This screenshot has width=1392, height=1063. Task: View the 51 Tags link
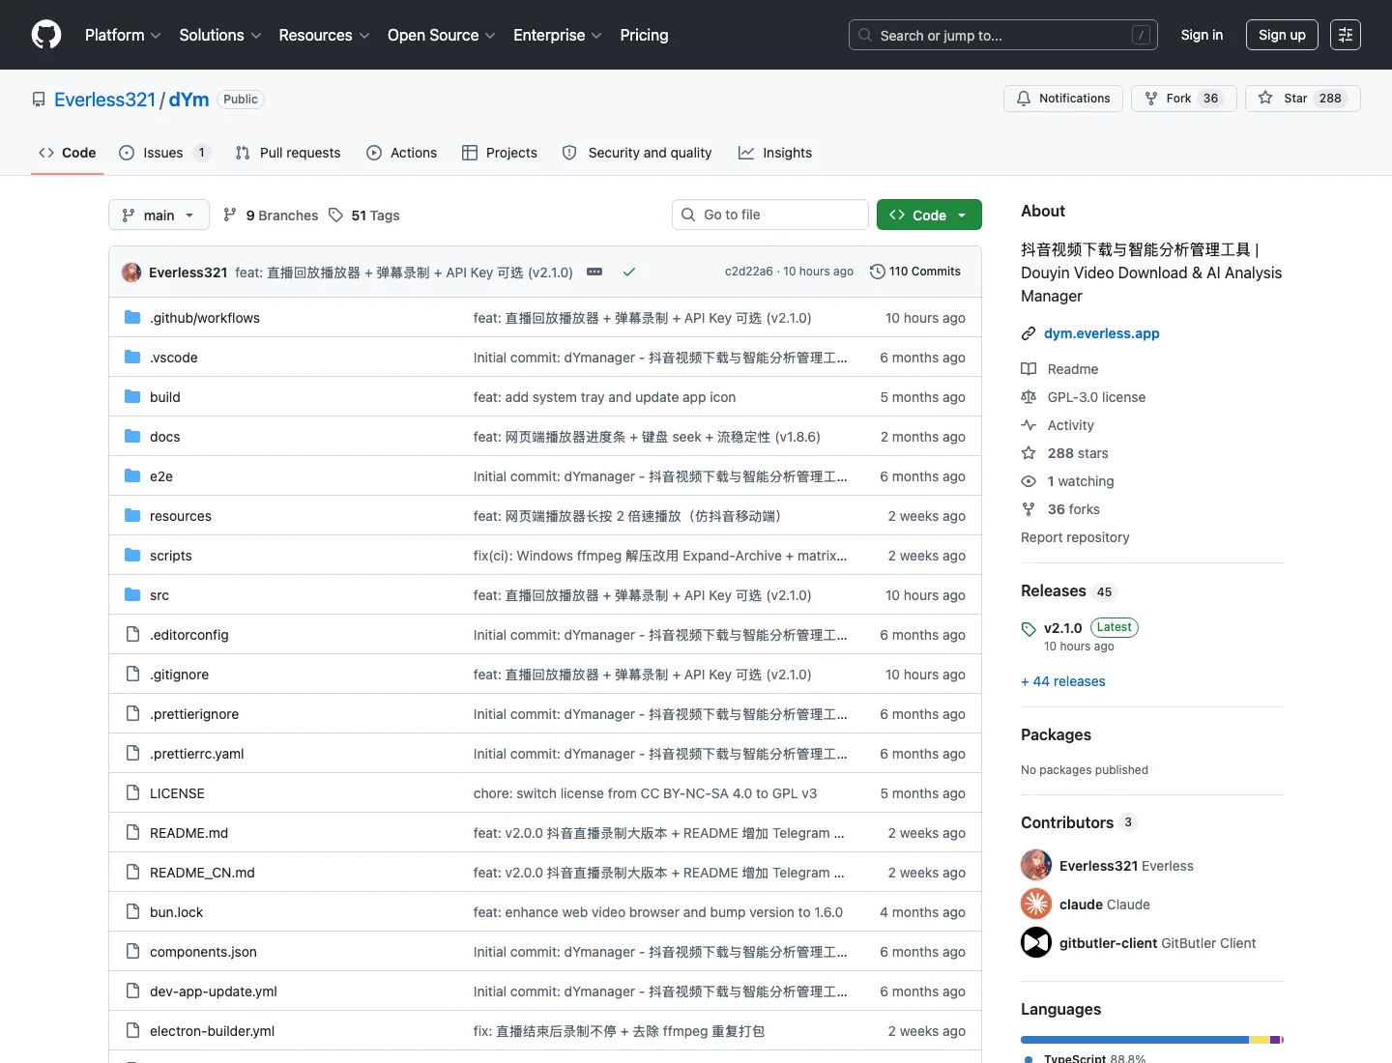[364, 215]
